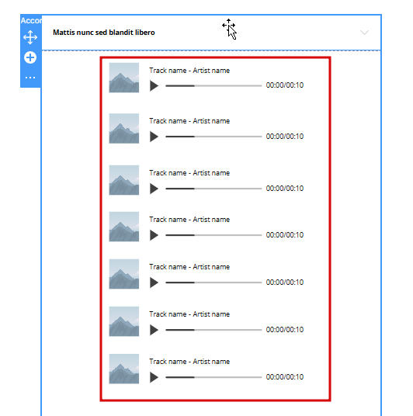Click the first track's progress slider
Image resolution: width=413 pixels, height=416 pixels.
[x=213, y=85]
